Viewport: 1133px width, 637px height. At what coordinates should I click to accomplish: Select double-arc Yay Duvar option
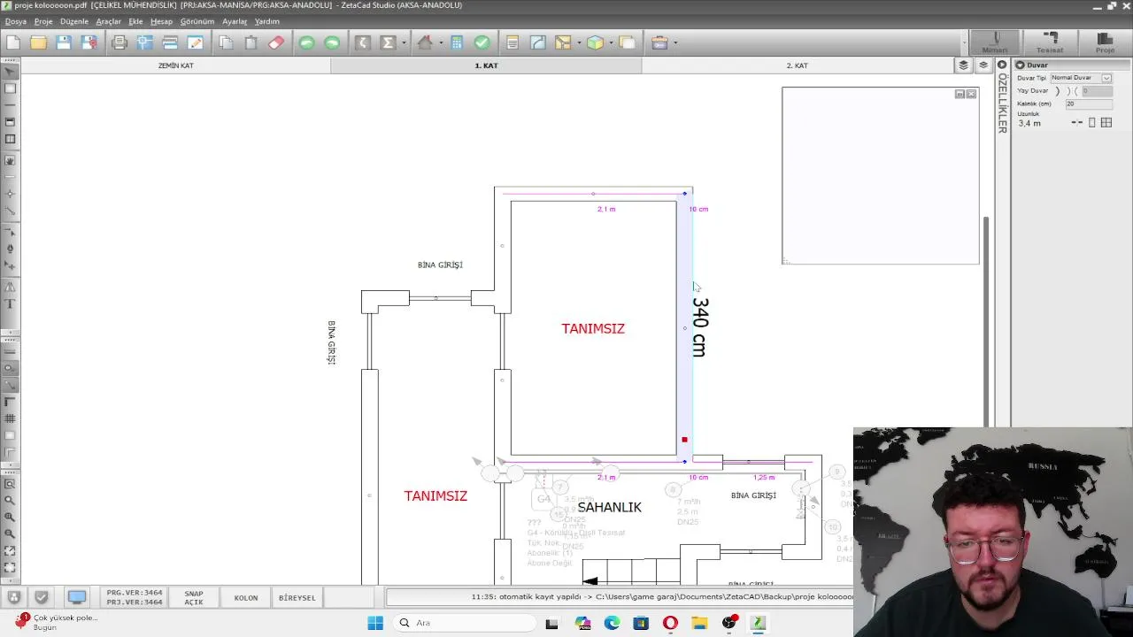click(x=1072, y=91)
